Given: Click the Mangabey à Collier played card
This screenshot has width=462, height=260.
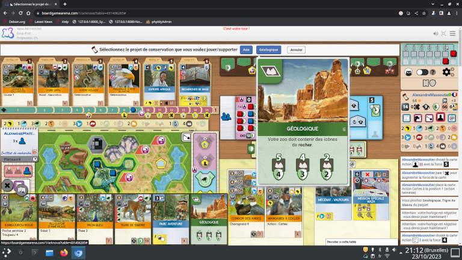Looking at the screenshot, I should point(283,213).
